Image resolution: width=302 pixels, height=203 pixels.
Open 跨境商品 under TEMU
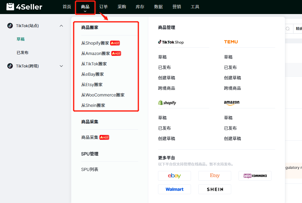point(232,88)
